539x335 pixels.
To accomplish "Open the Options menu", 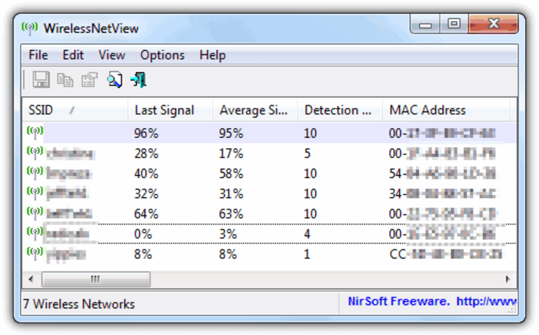I will pyautogui.click(x=162, y=55).
